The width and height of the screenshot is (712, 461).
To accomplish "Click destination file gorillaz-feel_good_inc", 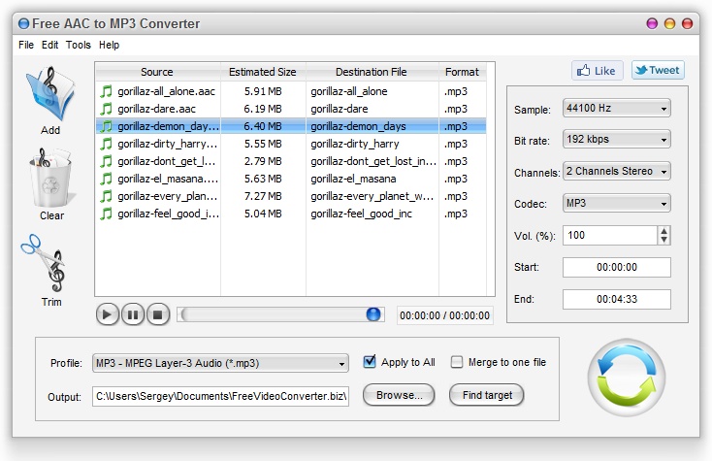I will coord(362,214).
